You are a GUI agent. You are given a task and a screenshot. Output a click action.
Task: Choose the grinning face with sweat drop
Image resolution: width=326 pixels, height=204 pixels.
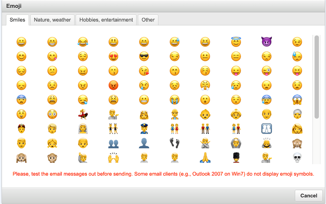[175, 42]
